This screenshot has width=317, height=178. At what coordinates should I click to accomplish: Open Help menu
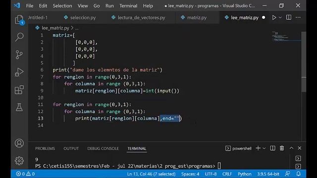click(148, 6)
